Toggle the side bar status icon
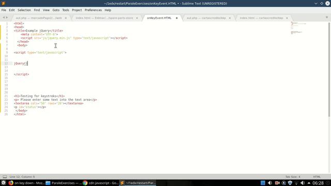 (x=5, y=177)
